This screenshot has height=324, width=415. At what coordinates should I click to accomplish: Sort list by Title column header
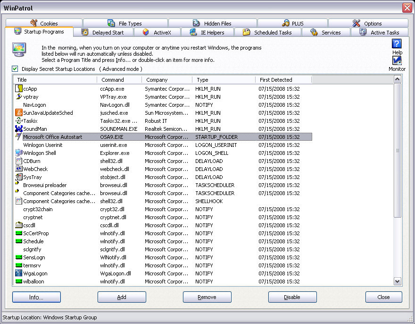[55, 79]
